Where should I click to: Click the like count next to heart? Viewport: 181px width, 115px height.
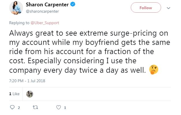pyautogui.click(x=65, y=108)
